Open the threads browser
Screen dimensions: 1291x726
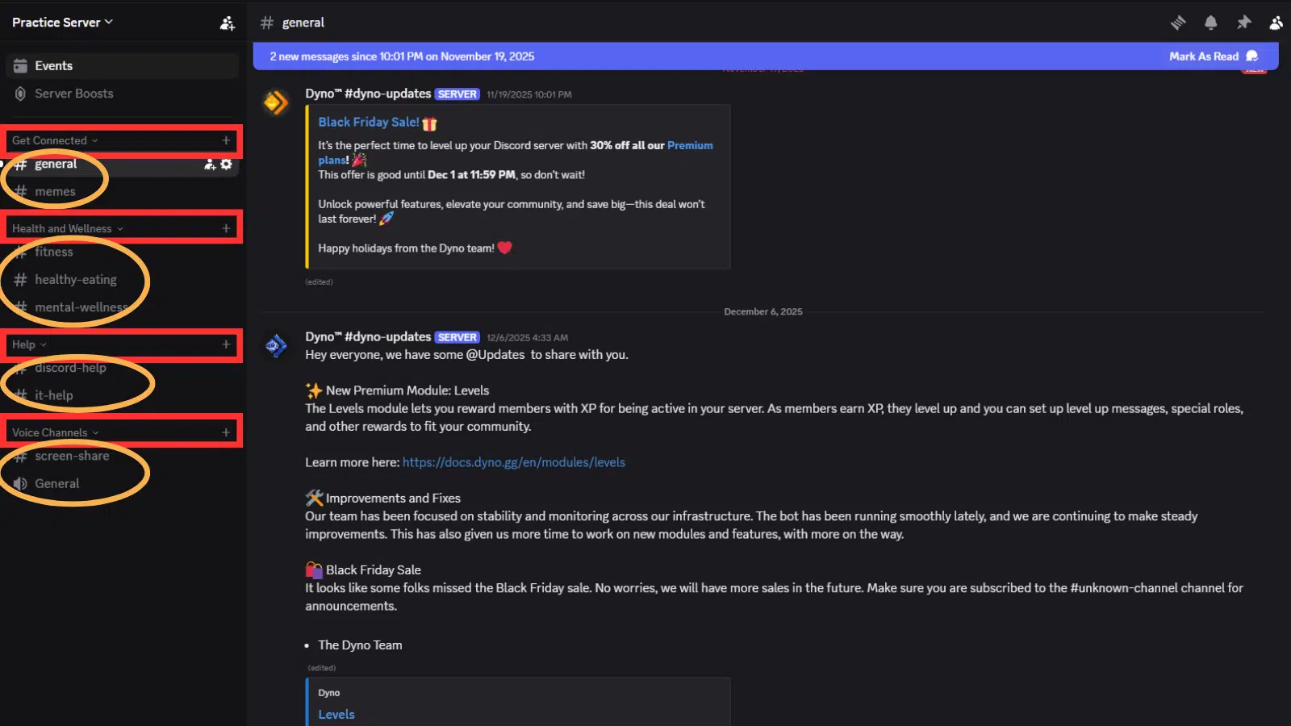point(1178,22)
